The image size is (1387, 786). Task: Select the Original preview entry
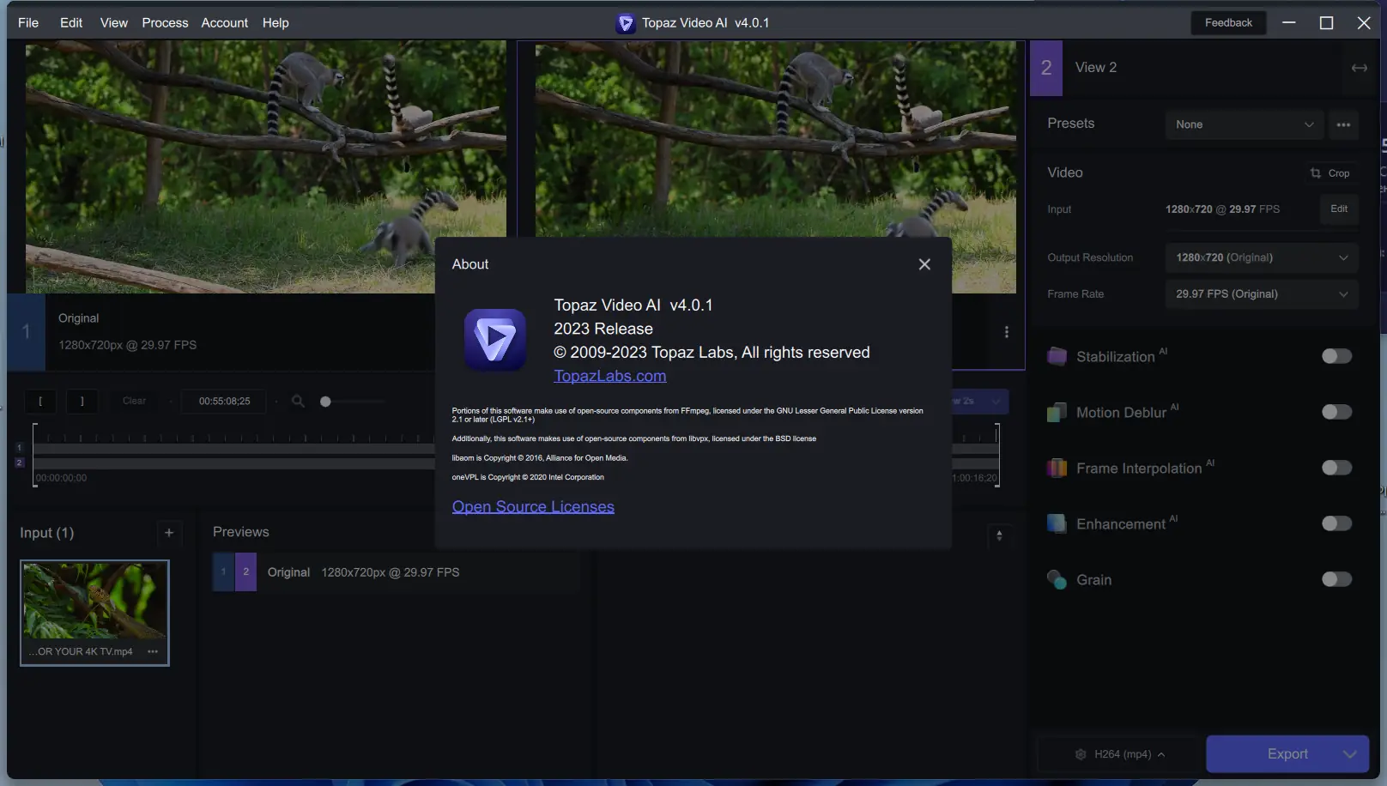(x=395, y=572)
